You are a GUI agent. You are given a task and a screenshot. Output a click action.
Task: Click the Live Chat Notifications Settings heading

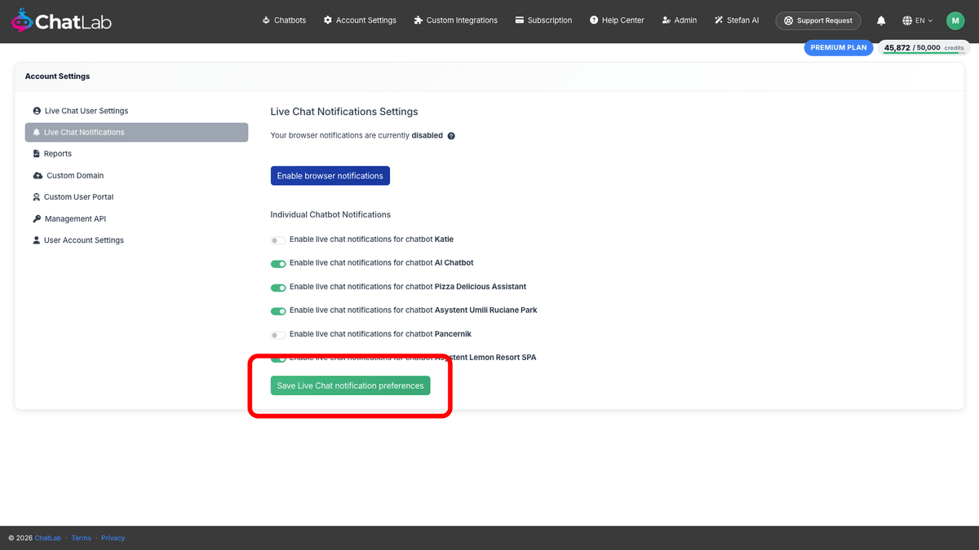click(x=344, y=112)
